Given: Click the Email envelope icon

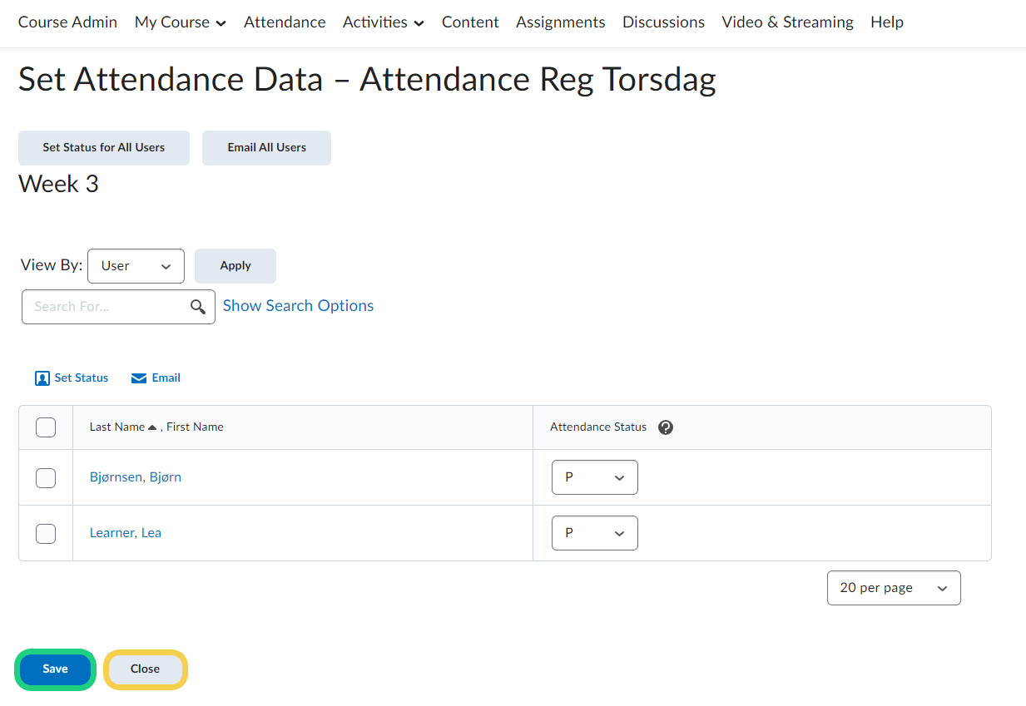Looking at the screenshot, I should pyautogui.click(x=139, y=378).
